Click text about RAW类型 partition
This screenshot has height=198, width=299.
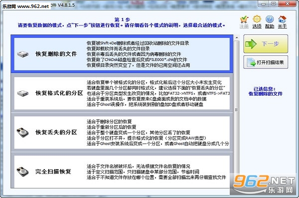tap(147, 138)
